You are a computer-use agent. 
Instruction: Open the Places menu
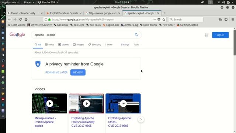point(29,2)
